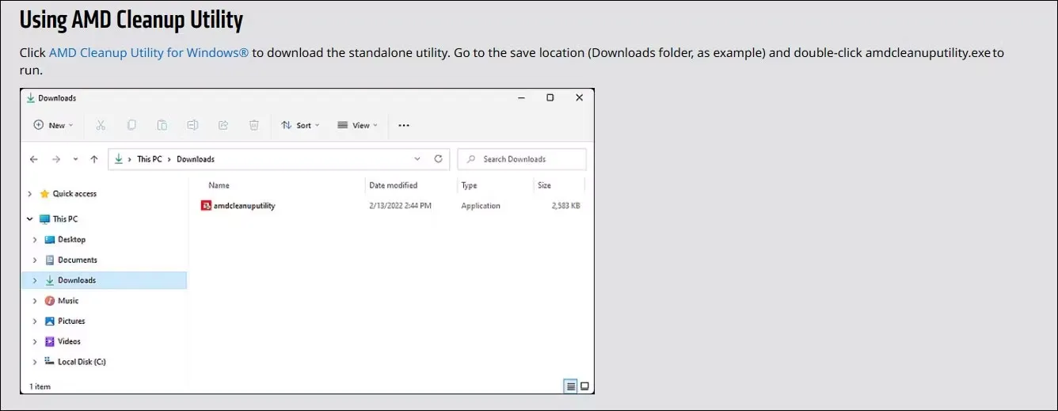The height and width of the screenshot is (411, 1058).
Task: Click Downloads in the address bar
Action: coord(196,159)
